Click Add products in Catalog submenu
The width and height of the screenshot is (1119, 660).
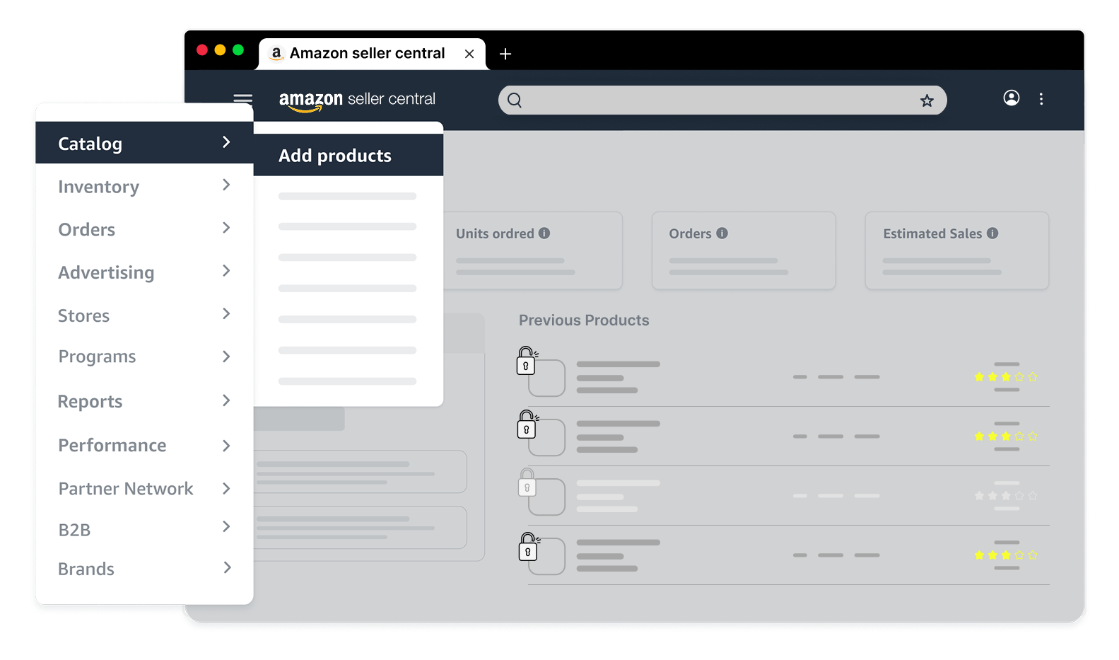[x=348, y=156]
